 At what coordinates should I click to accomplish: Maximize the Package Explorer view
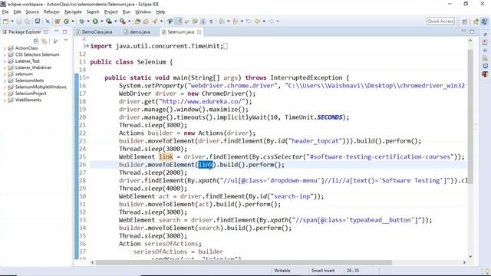64,31
